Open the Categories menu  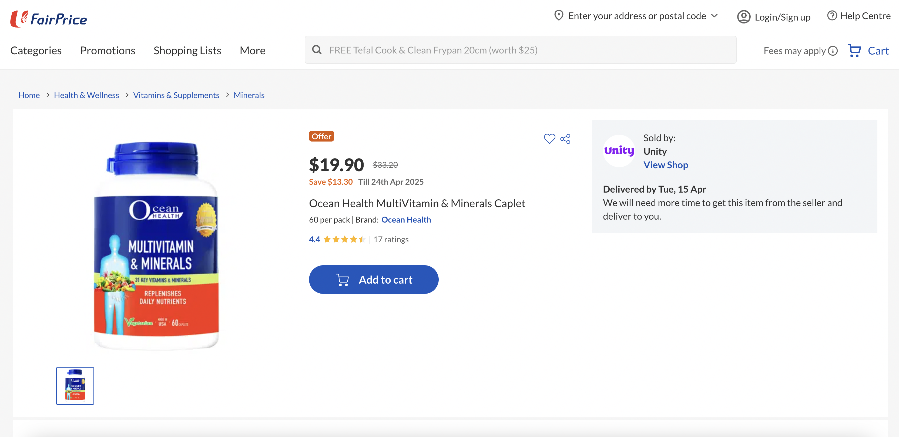point(36,51)
